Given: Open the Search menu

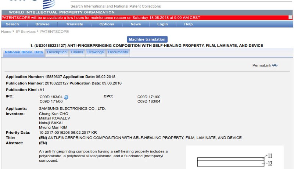Looking at the screenshot, I should coord(12,24).
